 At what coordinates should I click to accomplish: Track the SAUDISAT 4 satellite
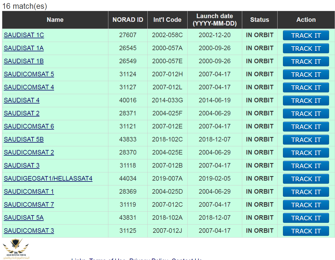[306, 101]
